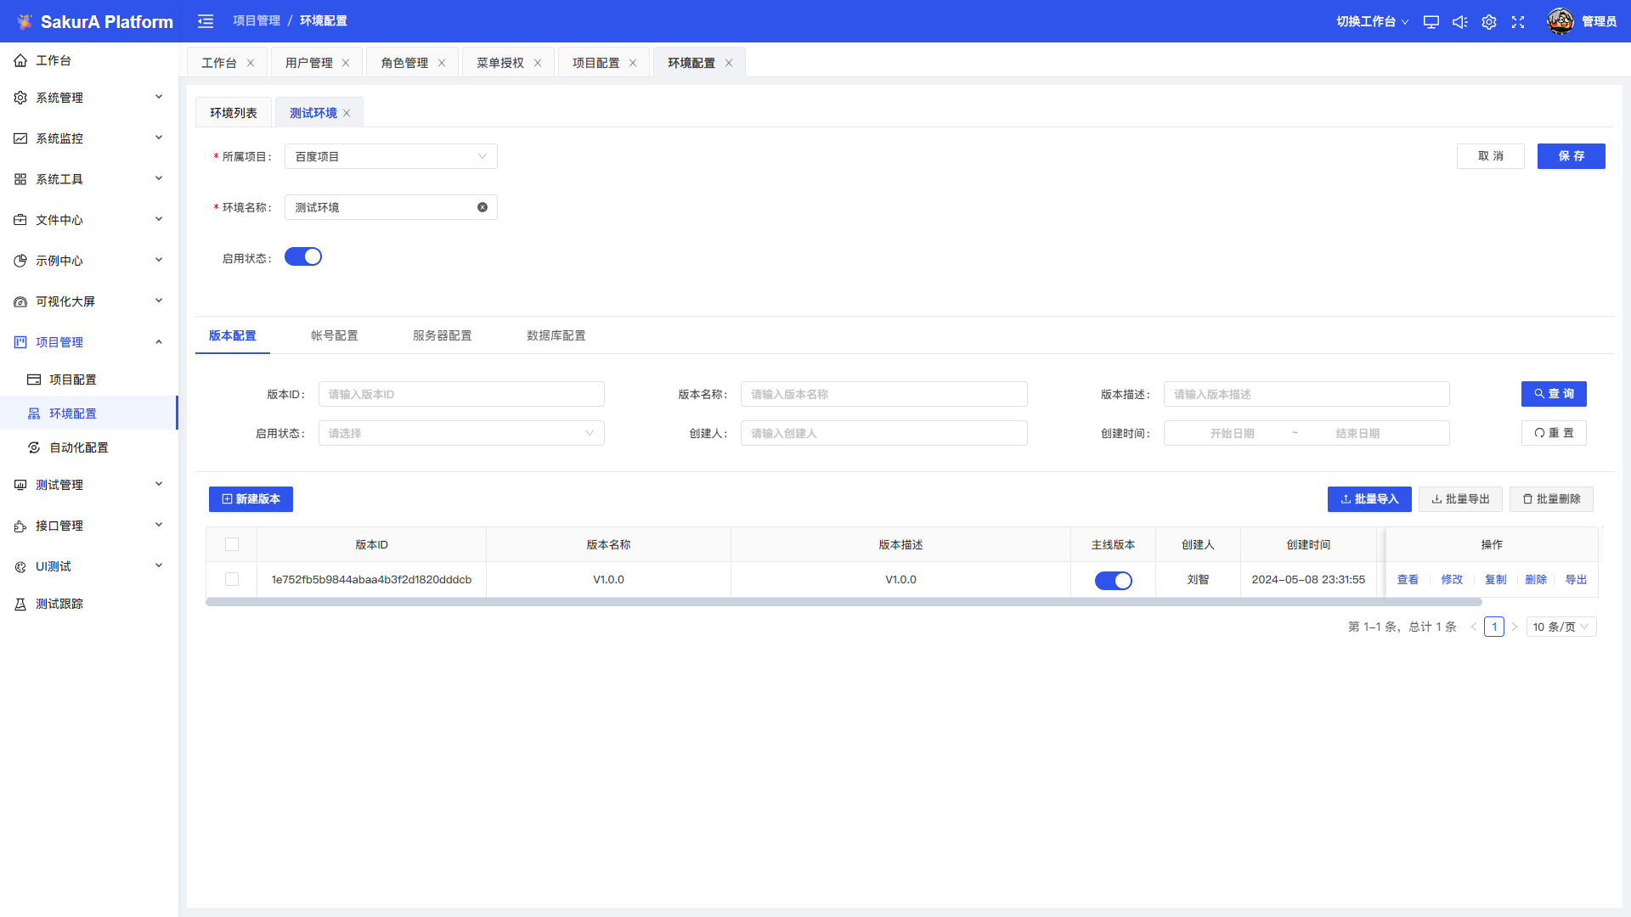Toggle the 启用状态 switch off
This screenshot has width=1631, height=917.
[x=303, y=256]
